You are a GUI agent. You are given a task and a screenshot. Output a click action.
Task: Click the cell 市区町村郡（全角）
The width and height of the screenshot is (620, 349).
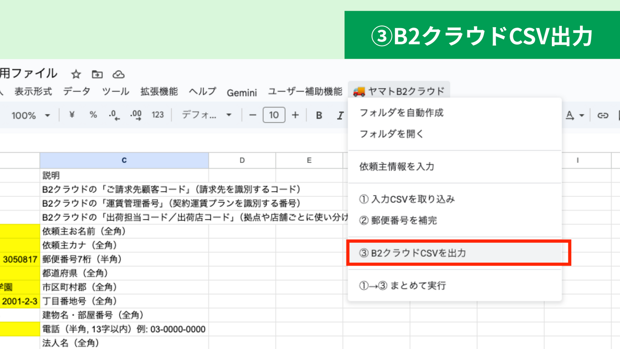tap(124, 287)
